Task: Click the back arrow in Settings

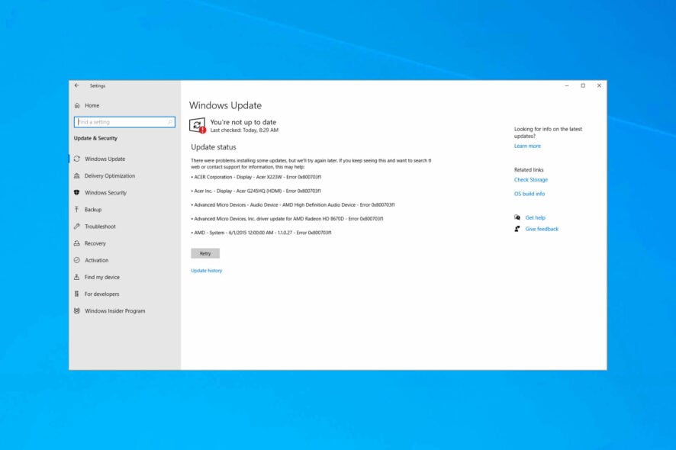Action: click(x=77, y=85)
